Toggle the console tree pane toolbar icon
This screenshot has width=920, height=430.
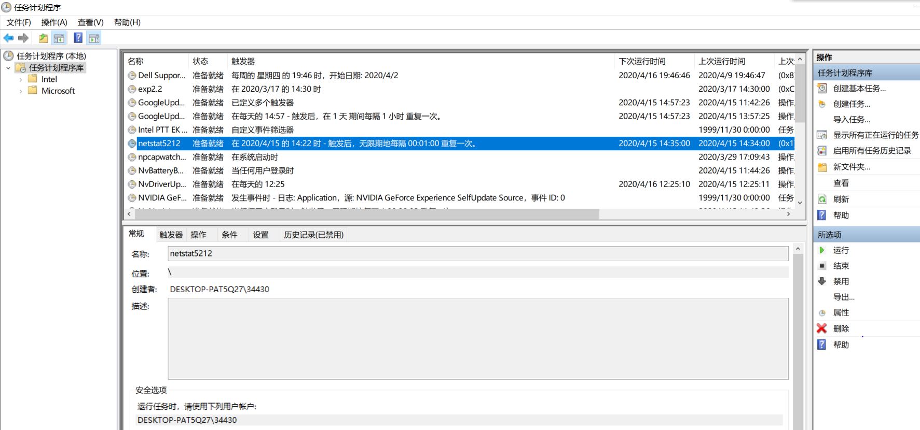[x=59, y=38]
